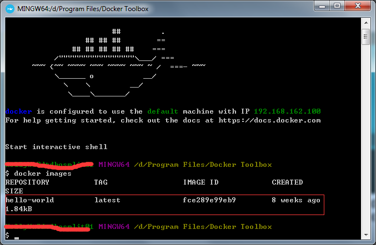Screen dimensions: 376x245
Task: Close the MINGW64 terminal window
Action: [x=358, y=6]
